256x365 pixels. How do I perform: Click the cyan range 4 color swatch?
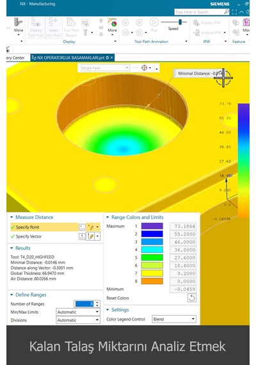(152, 250)
